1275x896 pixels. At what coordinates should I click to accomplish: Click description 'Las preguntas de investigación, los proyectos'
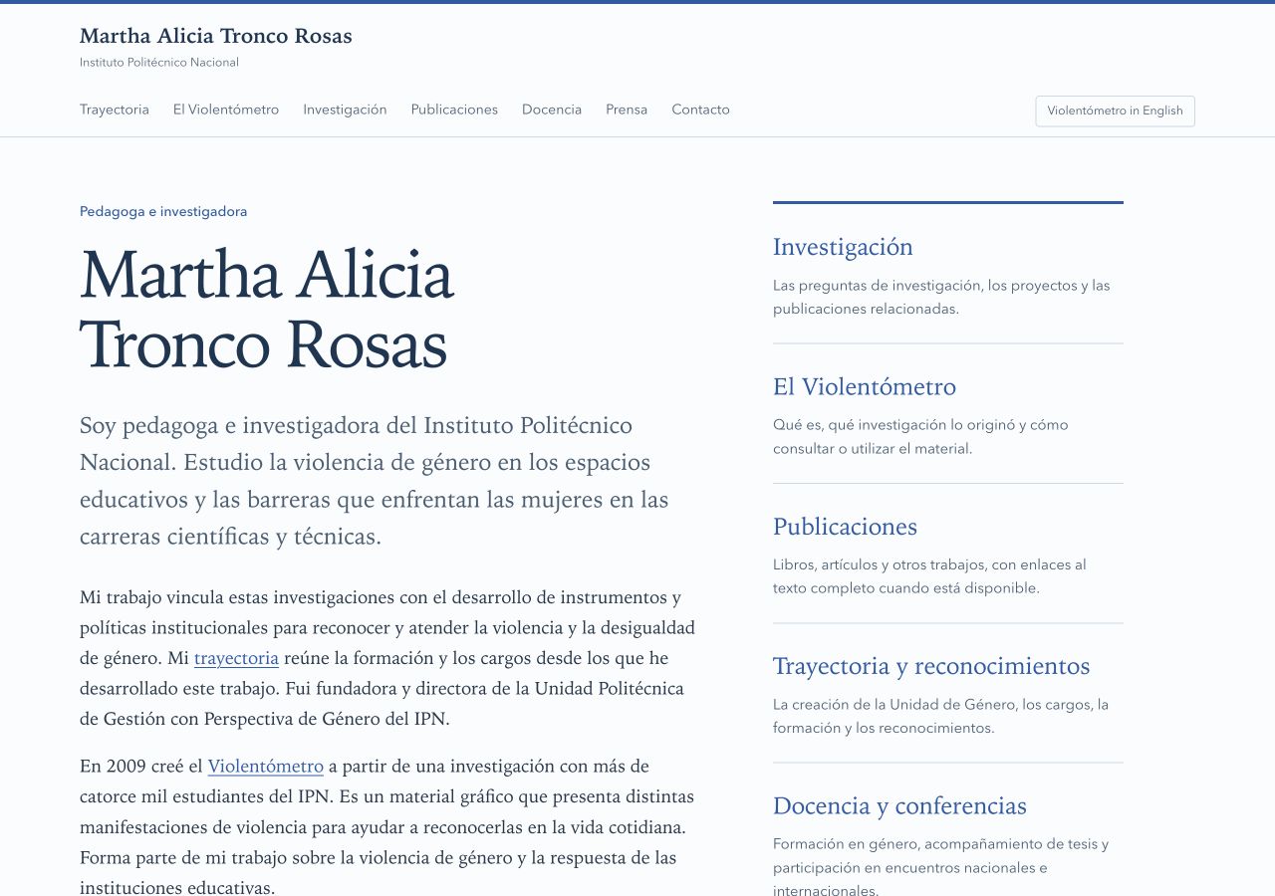tap(941, 297)
